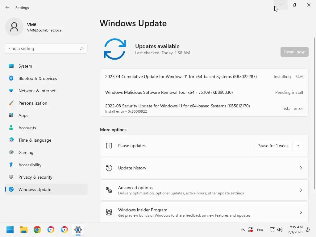The height and width of the screenshot is (237, 316).
Task: Click the pause icon beside Pause updates
Action: [x=109, y=146]
